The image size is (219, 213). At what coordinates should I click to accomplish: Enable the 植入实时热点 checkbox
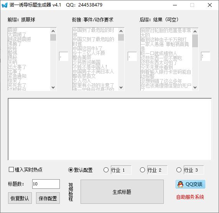(x=11, y=170)
